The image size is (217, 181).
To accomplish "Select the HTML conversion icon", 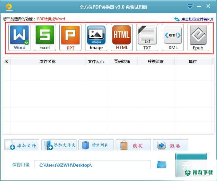I will tap(122, 37).
